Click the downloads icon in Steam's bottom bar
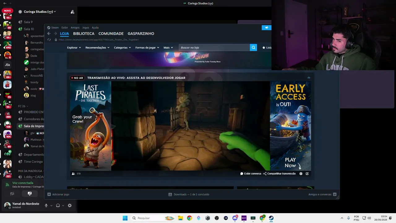The image size is (396, 223). 170,195
